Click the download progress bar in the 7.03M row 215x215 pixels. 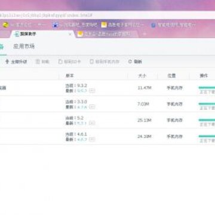(207, 104)
